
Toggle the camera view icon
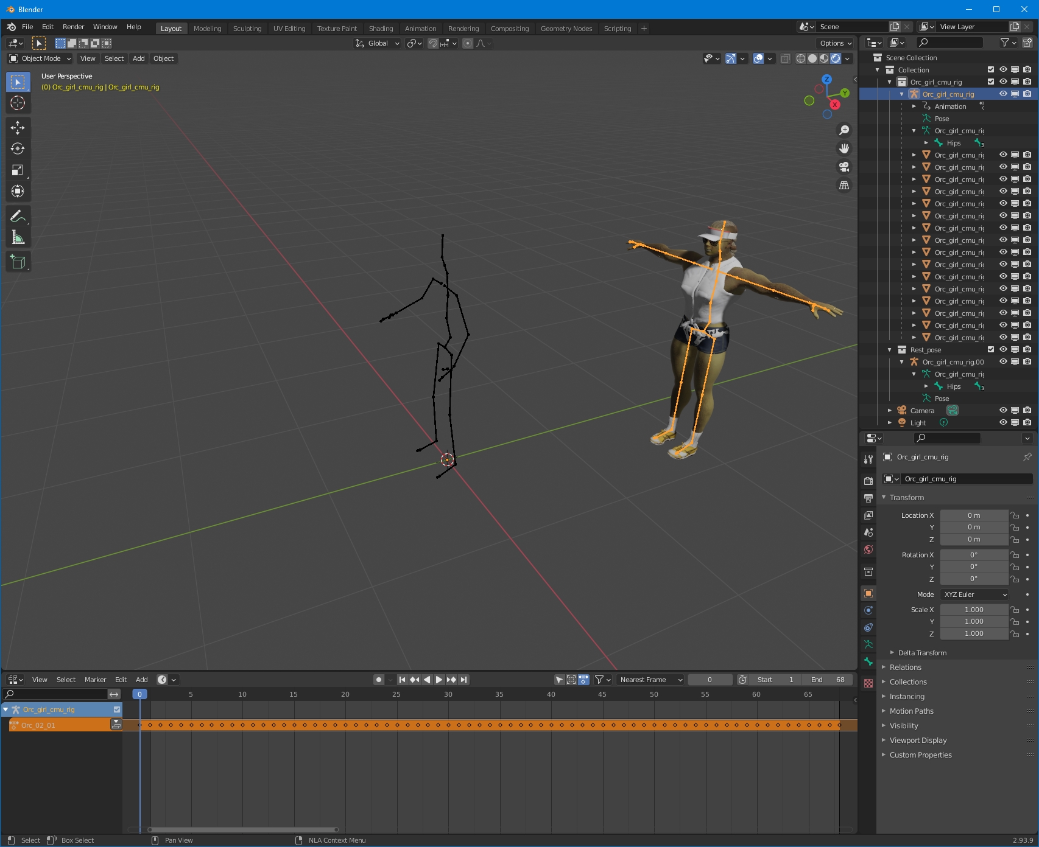(844, 167)
